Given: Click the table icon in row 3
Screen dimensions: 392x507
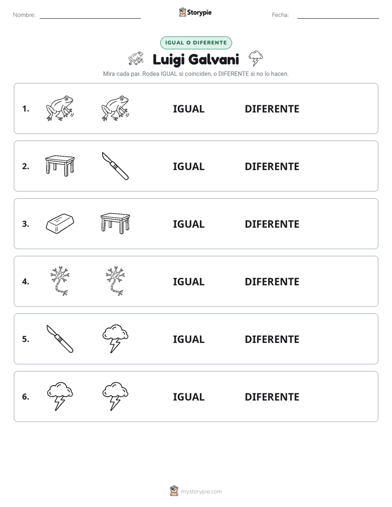Looking at the screenshot, I should point(115,223).
